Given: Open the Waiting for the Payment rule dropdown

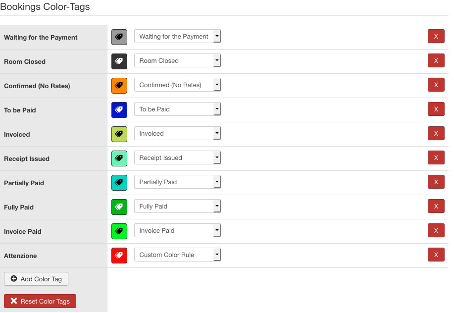Looking at the screenshot, I should point(177,37).
